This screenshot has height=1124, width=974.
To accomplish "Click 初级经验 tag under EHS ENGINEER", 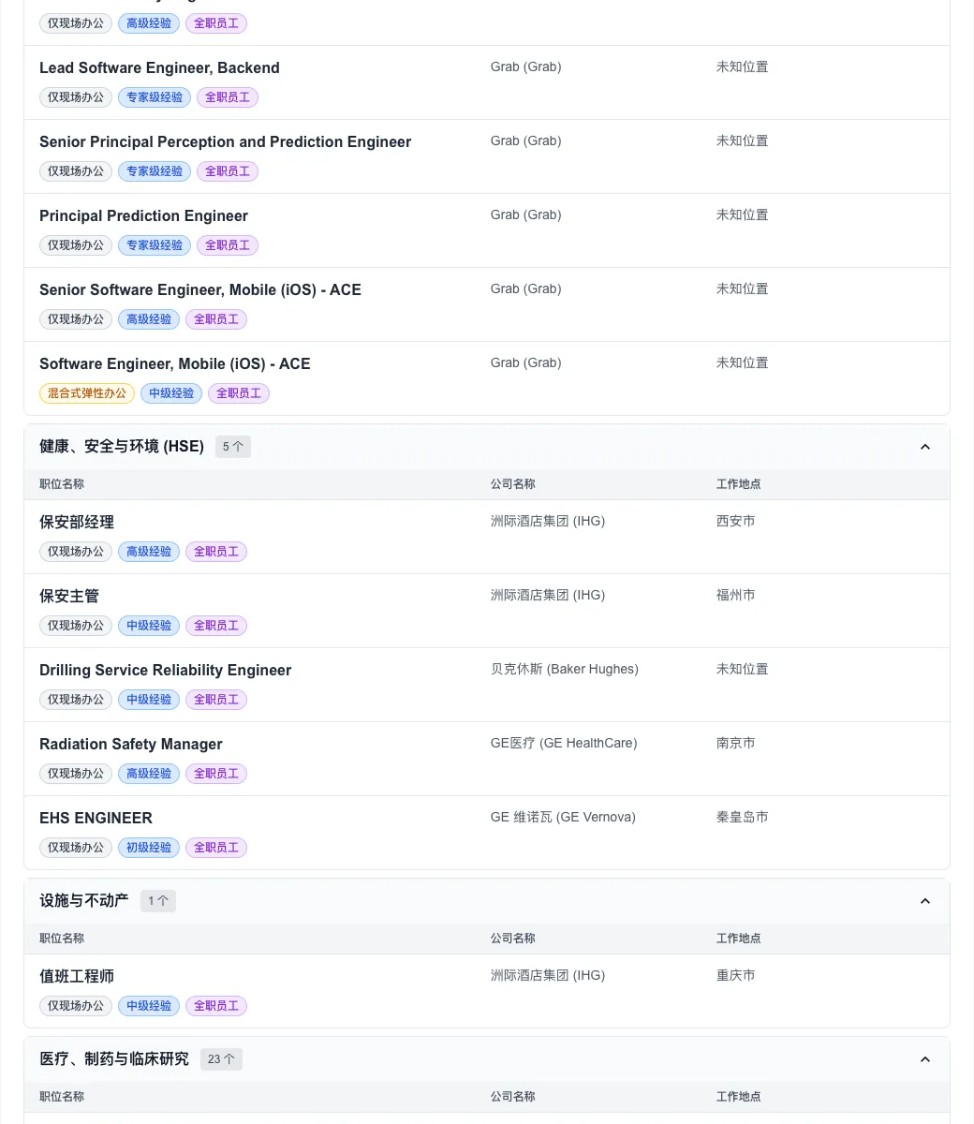I will (x=149, y=848).
